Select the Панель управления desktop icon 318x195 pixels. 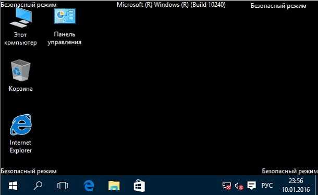(x=65, y=27)
